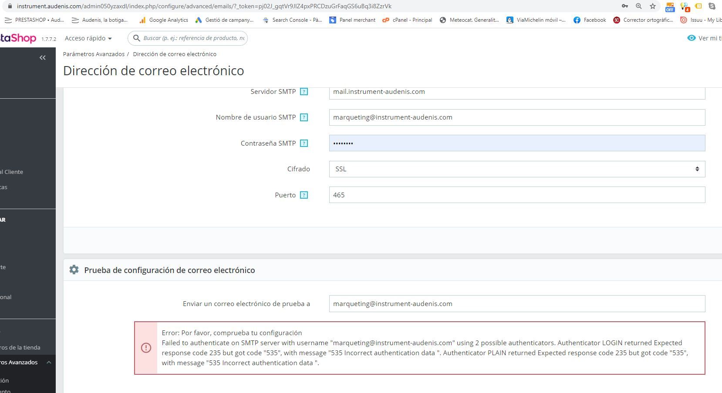The image size is (722, 393).
Task: Open the PRESTASHOP • Aud... bookmark
Action: [34, 20]
